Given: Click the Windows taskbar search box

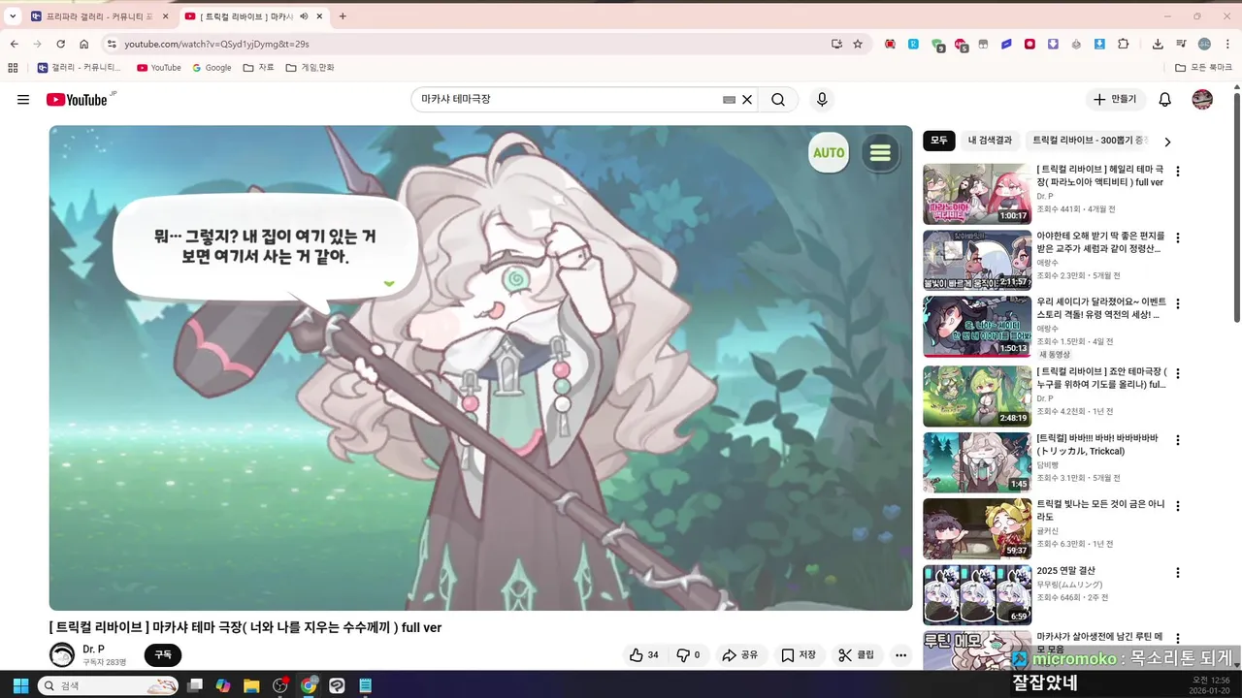Looking at the screenshot, I should 108,685.
